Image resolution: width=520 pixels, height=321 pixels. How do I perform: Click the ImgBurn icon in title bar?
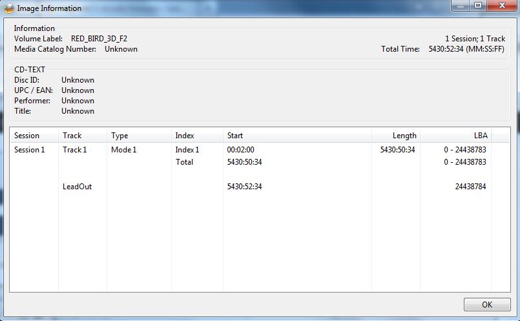tap(9, 8)
